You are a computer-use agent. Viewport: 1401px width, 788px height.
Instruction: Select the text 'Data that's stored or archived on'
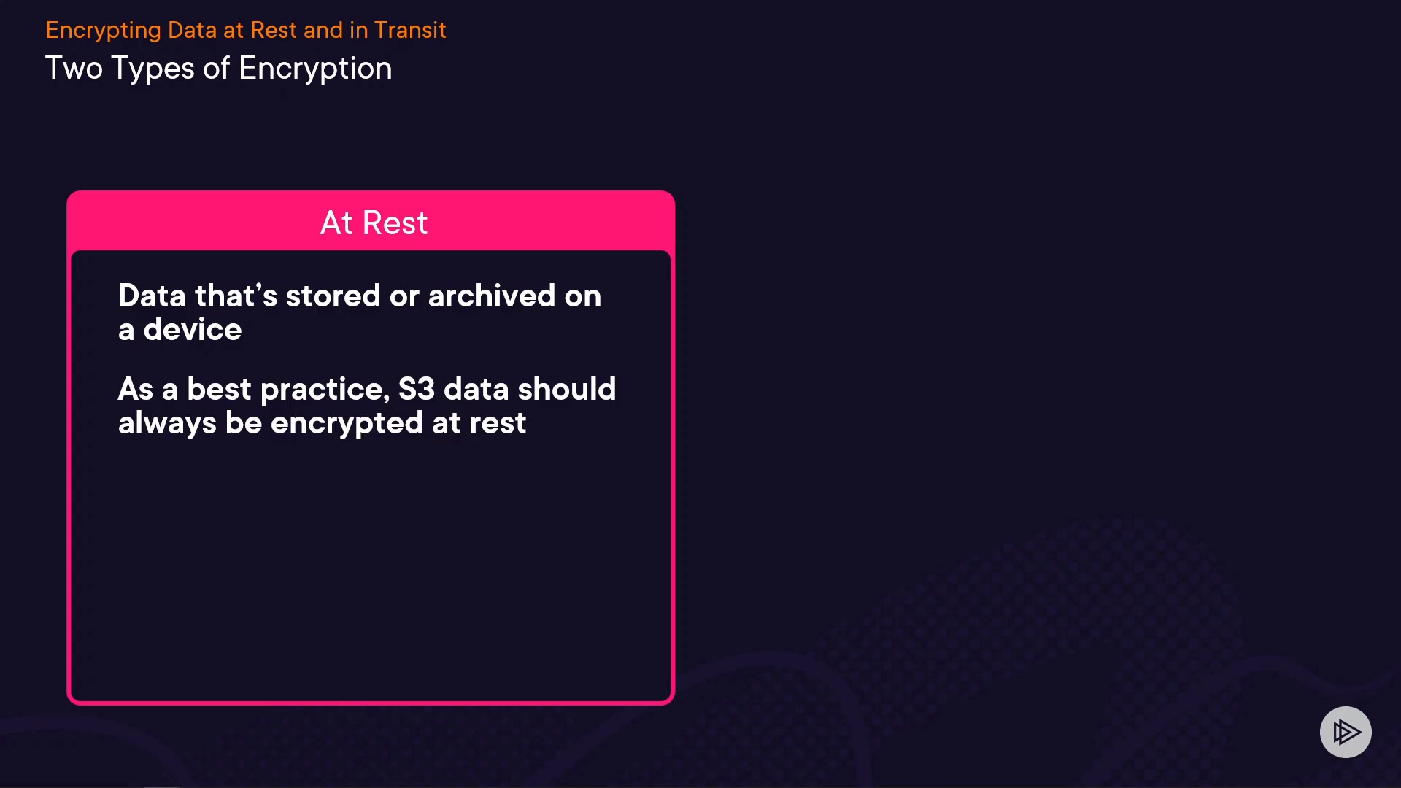point(359,296)
